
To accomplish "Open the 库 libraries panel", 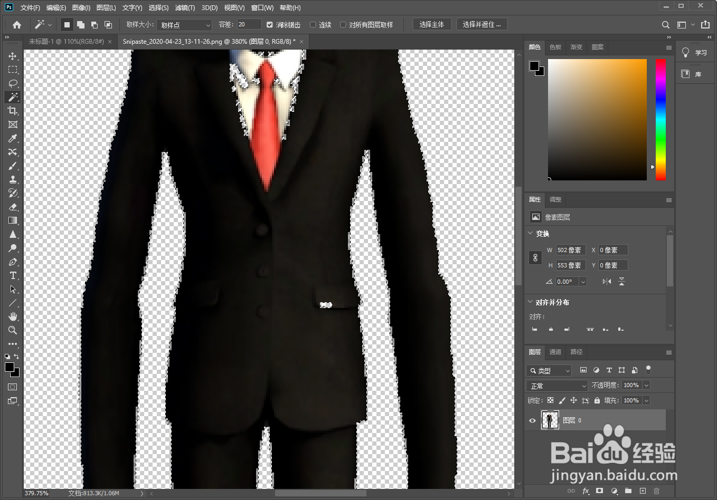I will click(695, 74).
